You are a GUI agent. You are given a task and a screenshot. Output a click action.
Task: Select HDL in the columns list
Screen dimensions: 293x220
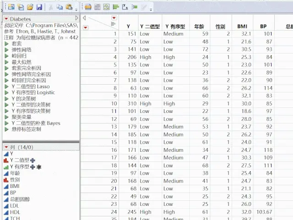(15, 212)
